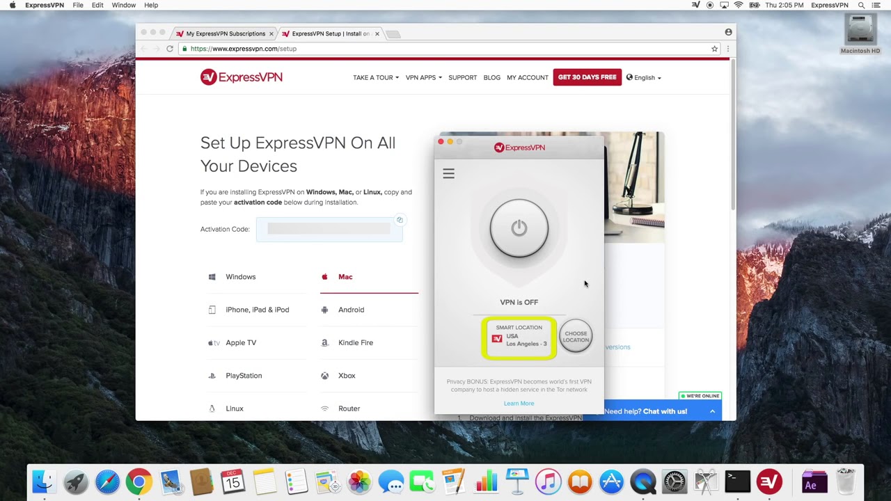The height and width of the screenshot is (501, 891).
Task: Open System Preferences from the Dock
Action: [675, 482]
